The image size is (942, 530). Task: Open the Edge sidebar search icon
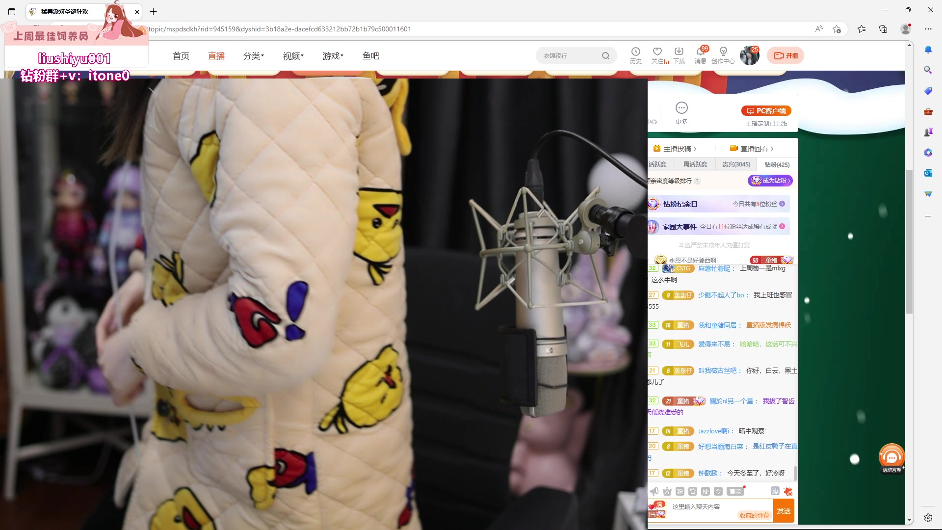928,70
